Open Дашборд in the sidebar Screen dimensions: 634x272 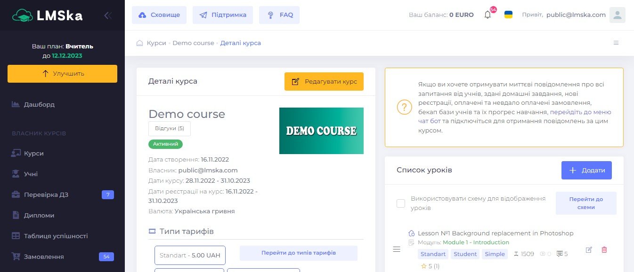[x=39, y=104]
